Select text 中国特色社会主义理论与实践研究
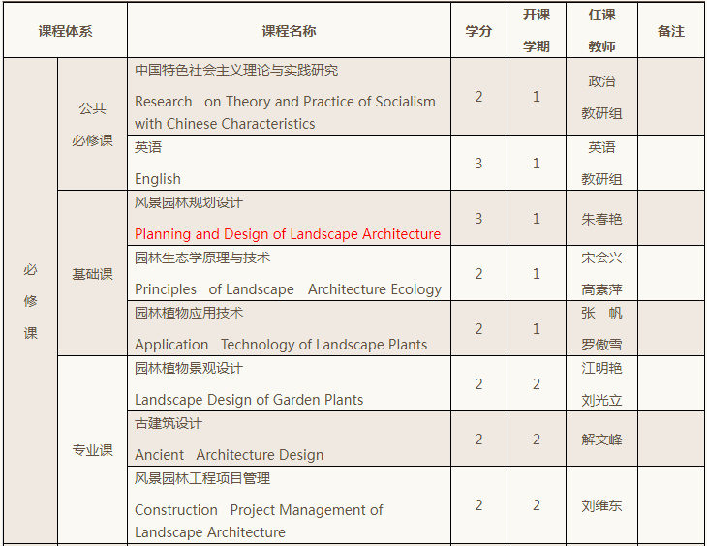Viewport: 707px width, 546px height. (x=236, y=70)
